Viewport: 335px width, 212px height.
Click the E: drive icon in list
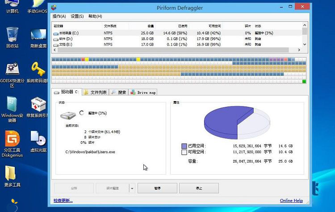(56, 45)
